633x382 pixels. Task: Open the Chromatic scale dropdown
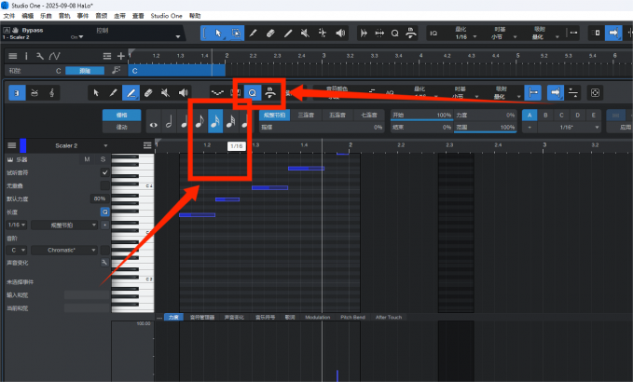[x=65, y=250]
